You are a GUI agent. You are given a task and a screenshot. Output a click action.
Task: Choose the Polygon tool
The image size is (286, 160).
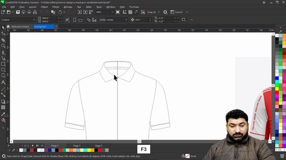pyautogui.click(x=3, y=75)
